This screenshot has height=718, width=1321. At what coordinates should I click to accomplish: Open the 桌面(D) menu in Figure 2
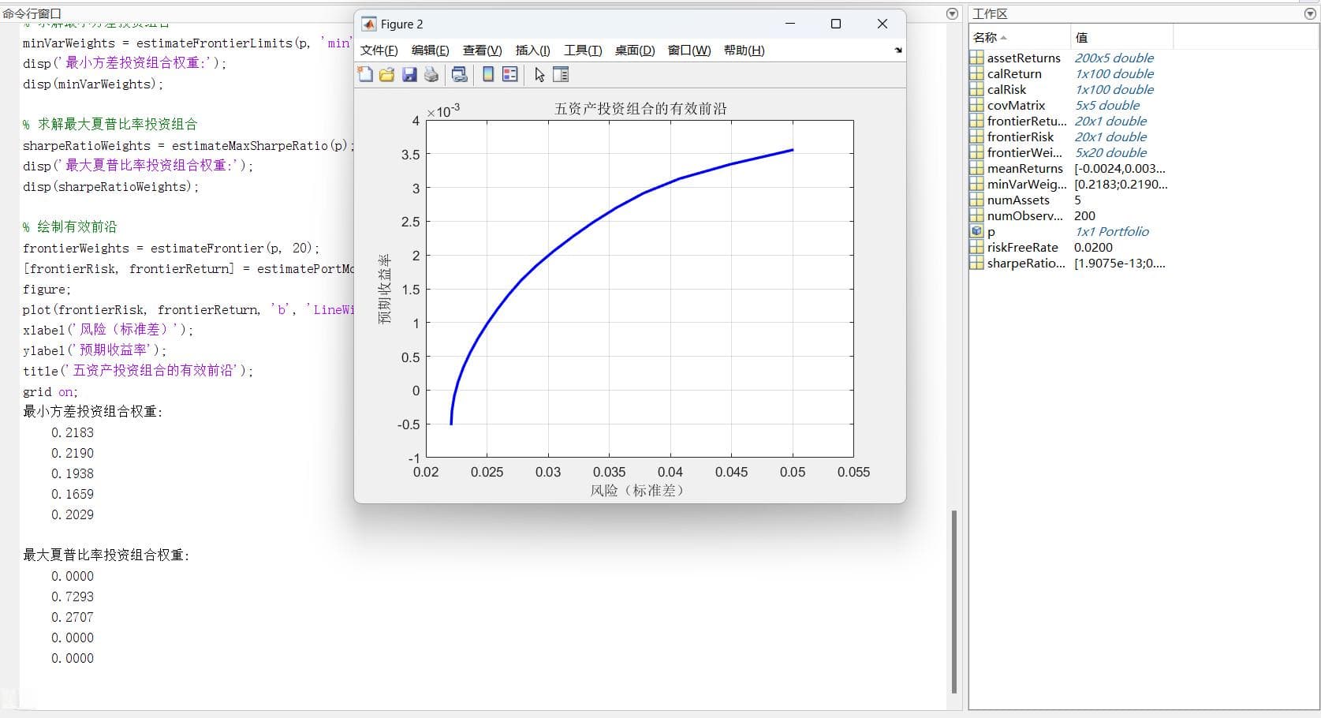click(x=635, y=50)
